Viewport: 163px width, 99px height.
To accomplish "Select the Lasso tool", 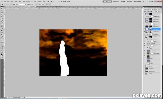I will (2, 13).
